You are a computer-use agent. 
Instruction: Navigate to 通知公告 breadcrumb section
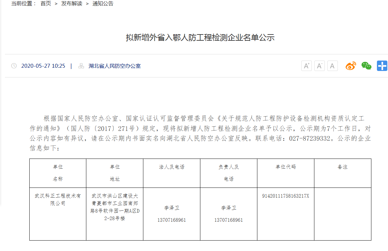[103, 4]
